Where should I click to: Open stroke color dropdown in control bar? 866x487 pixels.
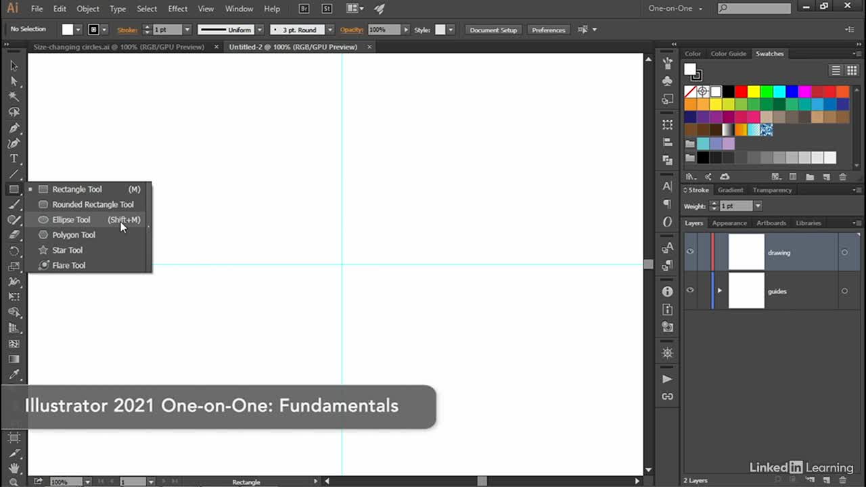click(x=105, y=30)
